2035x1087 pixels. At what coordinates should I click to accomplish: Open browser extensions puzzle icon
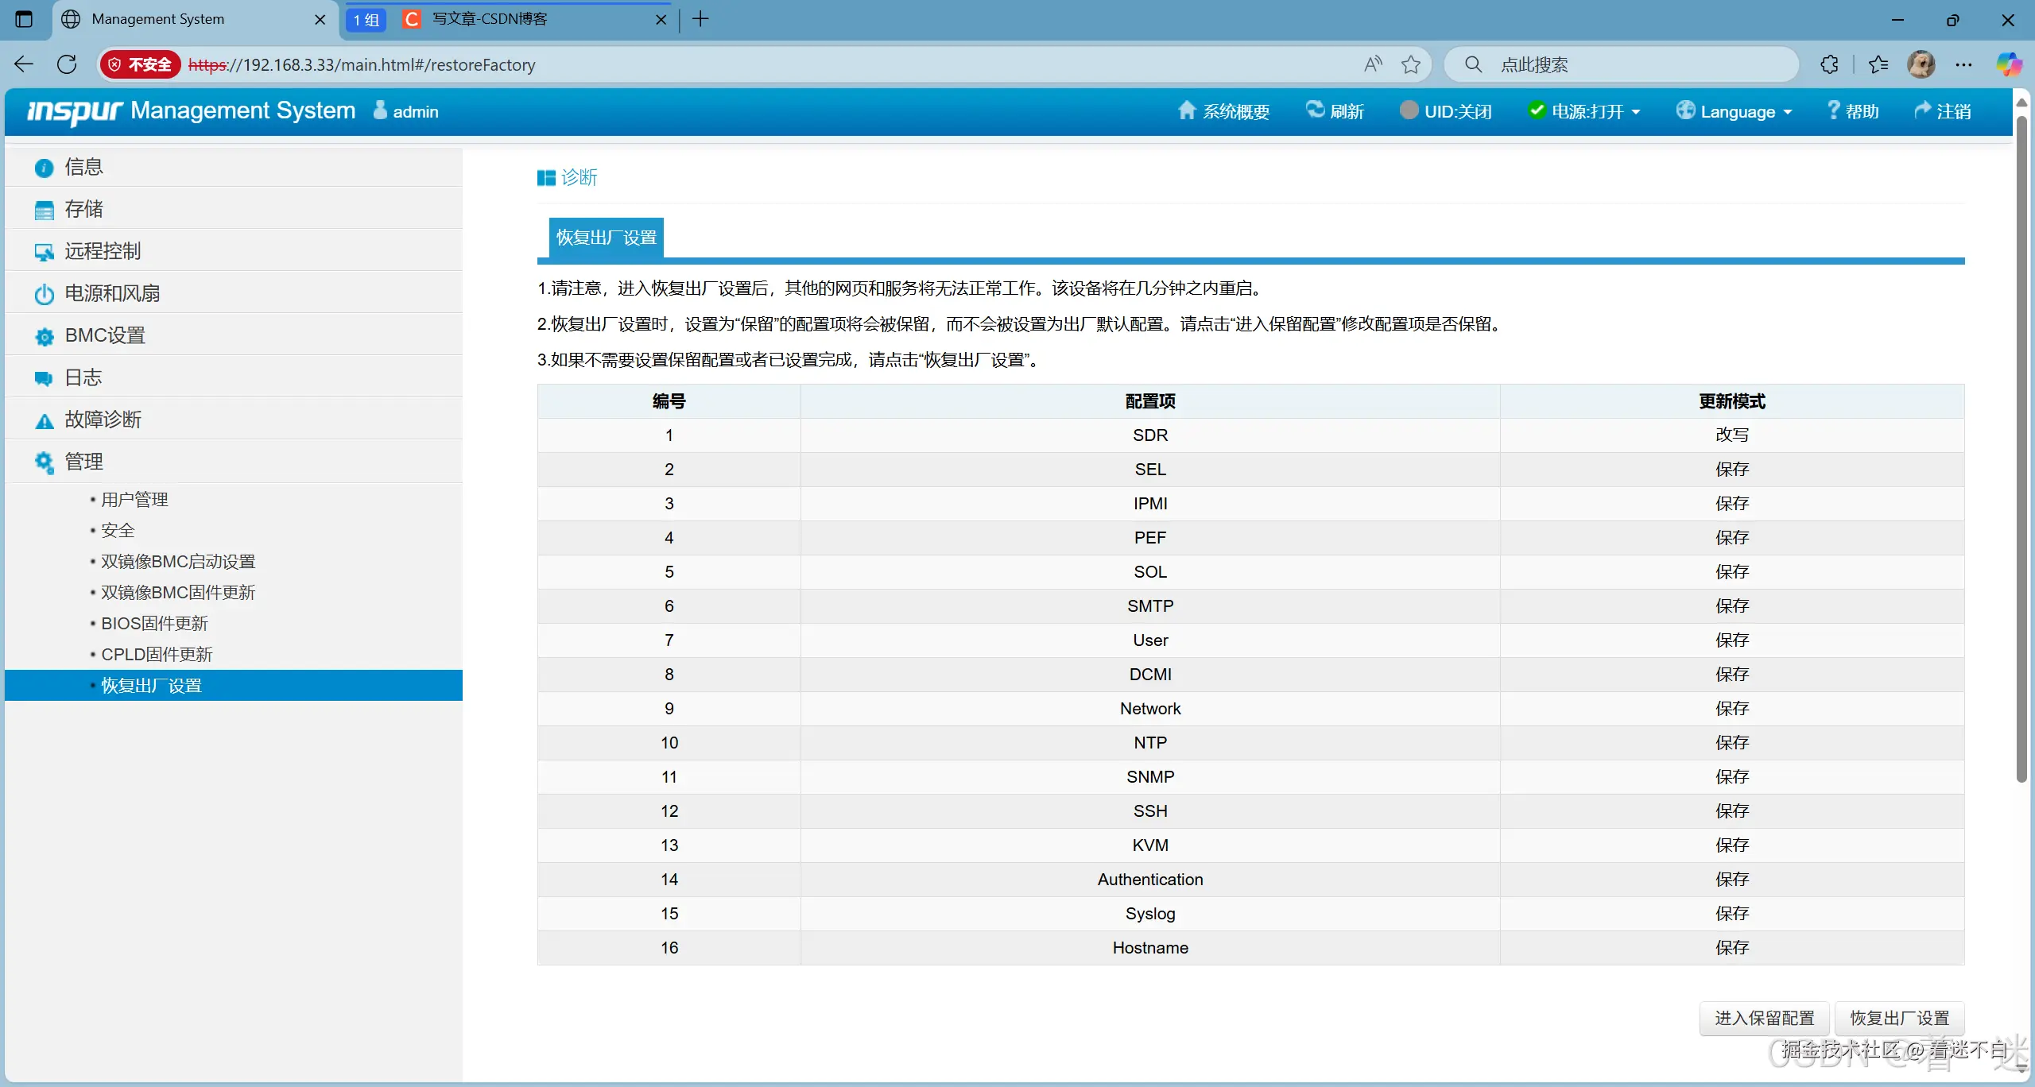coord(1829,64)
